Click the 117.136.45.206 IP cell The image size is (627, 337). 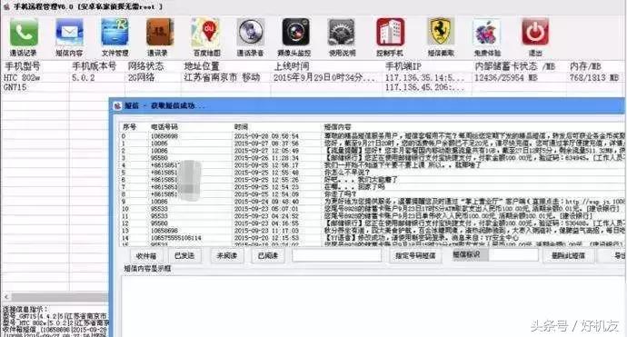(424, 87)
